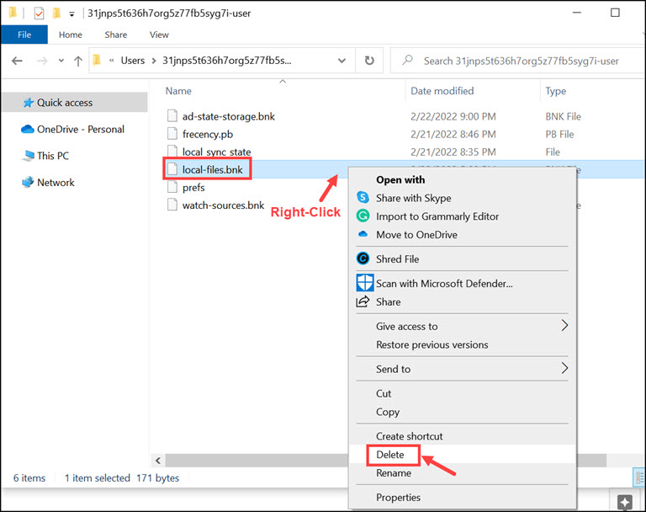Click the Shred File icon

[x=363, y=259]
